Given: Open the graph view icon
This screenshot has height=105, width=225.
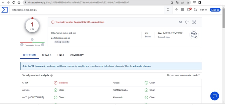Looking at the screenshot, I should (x=194, y=22).
